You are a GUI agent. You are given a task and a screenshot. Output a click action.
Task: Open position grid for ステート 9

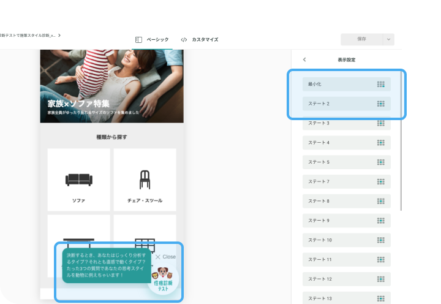[x=381, y=221]
